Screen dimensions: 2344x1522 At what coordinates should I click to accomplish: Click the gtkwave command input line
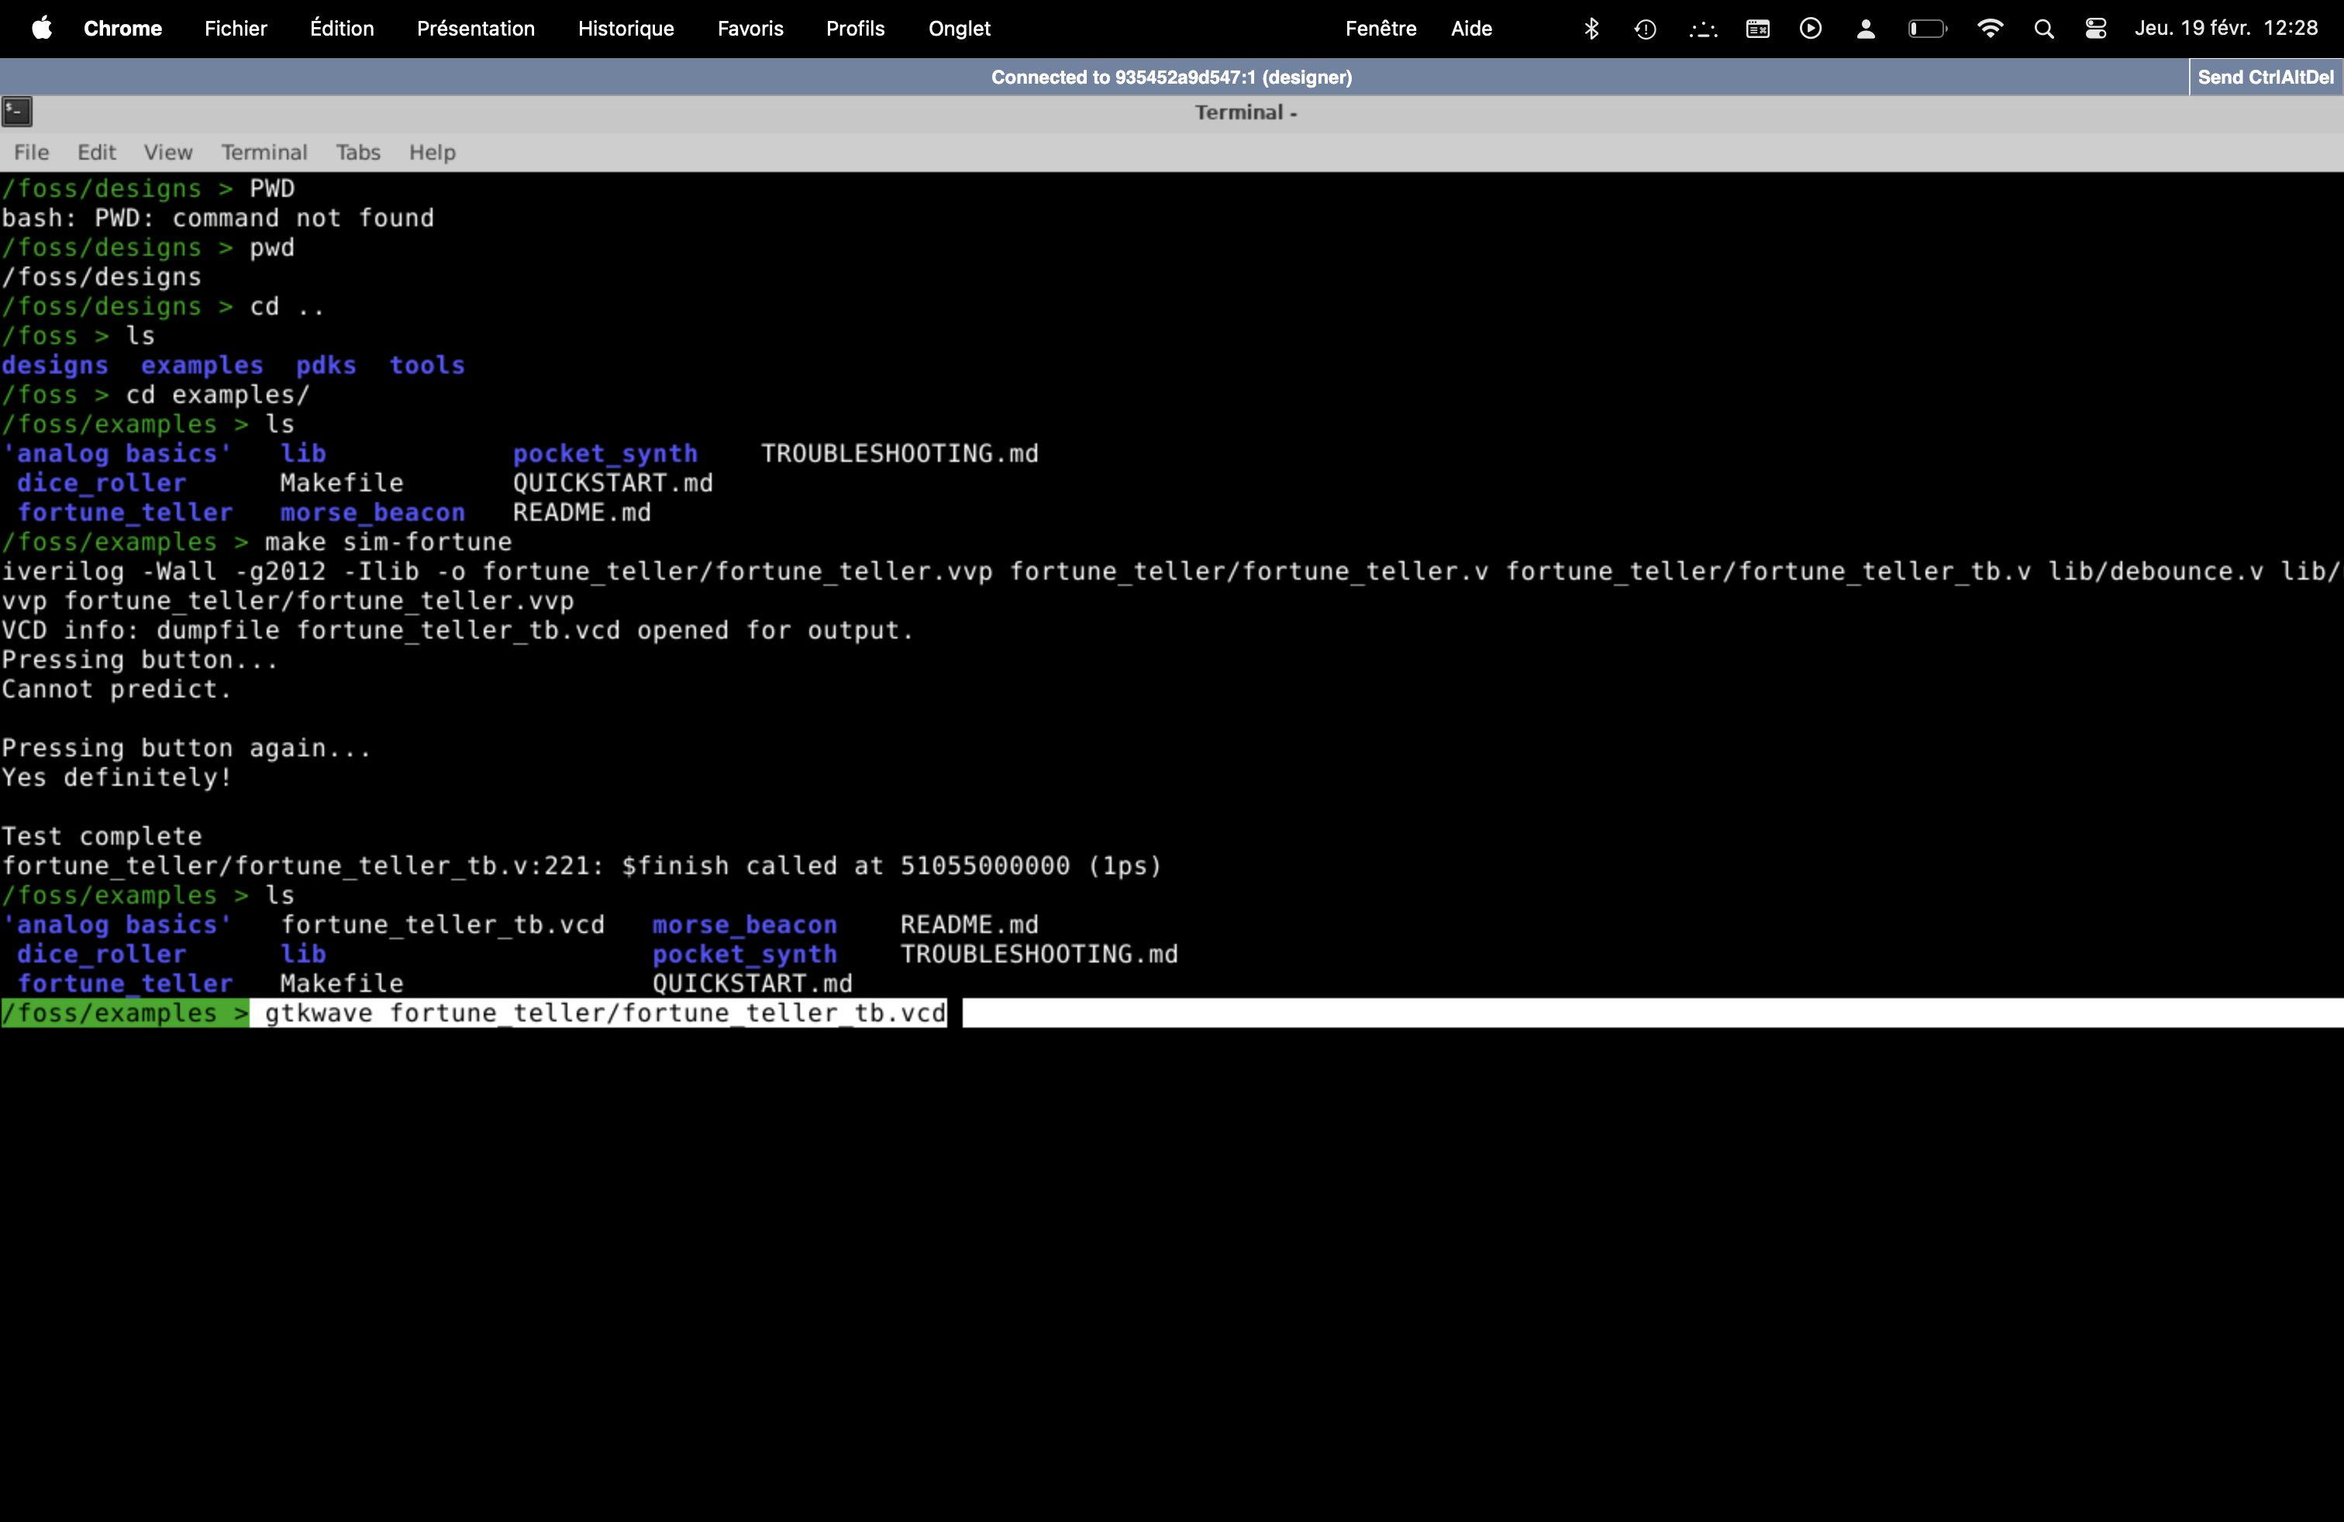click(605, 1013)
